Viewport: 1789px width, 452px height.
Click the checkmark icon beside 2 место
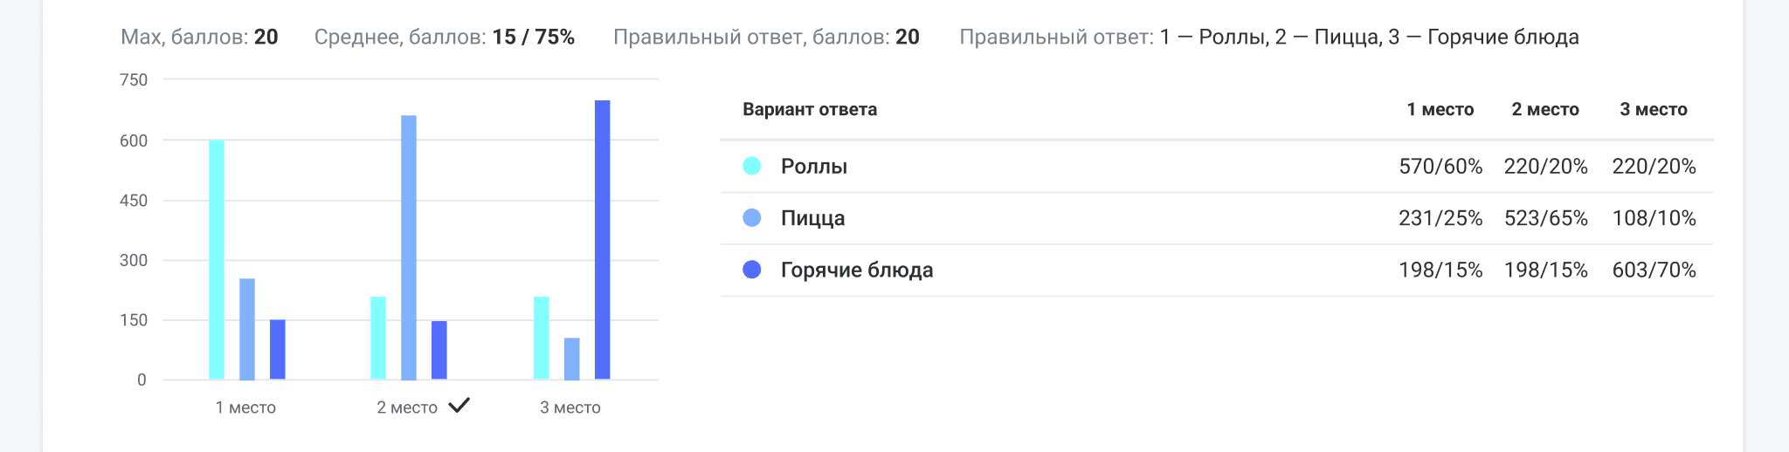459,406
